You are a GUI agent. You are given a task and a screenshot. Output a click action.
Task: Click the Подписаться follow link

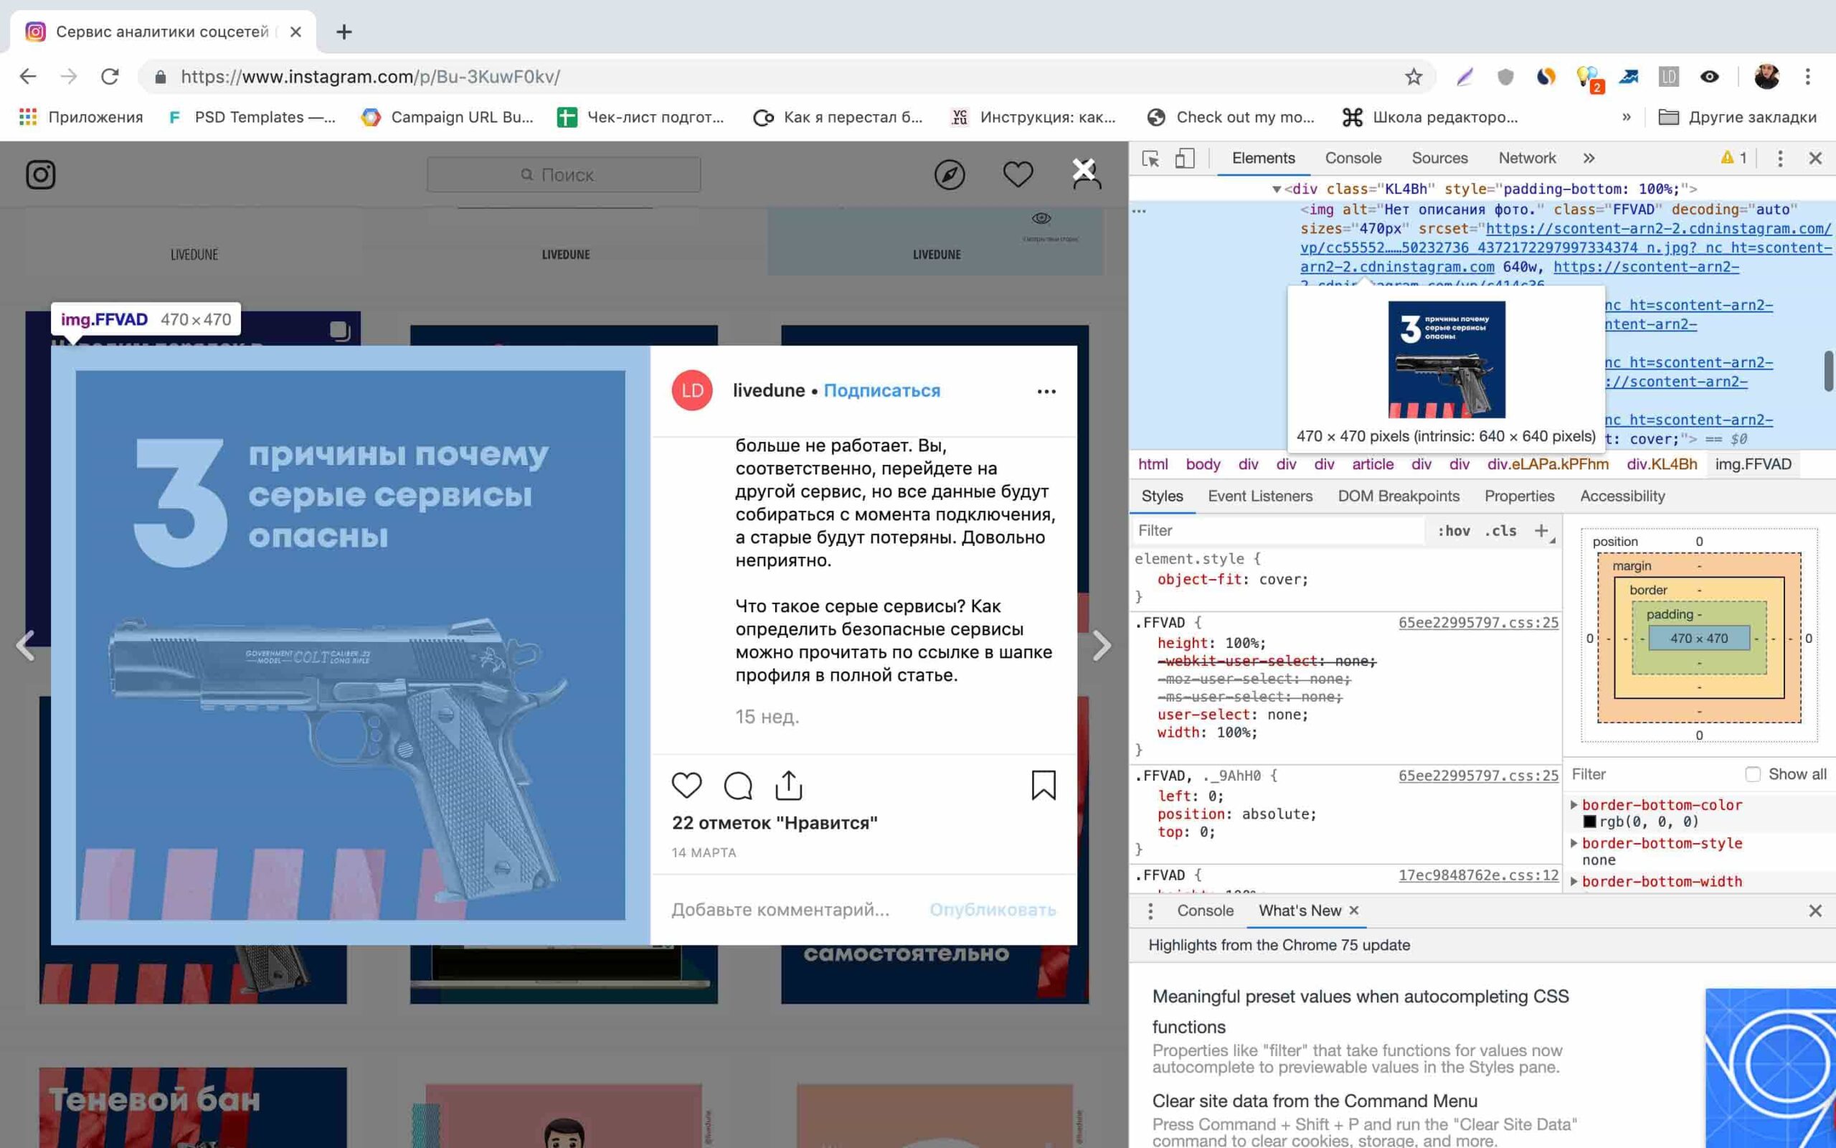coord(881,390)
